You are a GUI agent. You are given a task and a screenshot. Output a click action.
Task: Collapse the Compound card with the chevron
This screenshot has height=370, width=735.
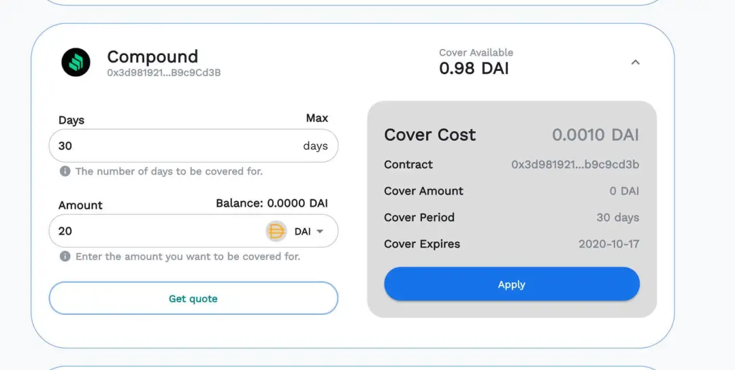tap(635, 62)
